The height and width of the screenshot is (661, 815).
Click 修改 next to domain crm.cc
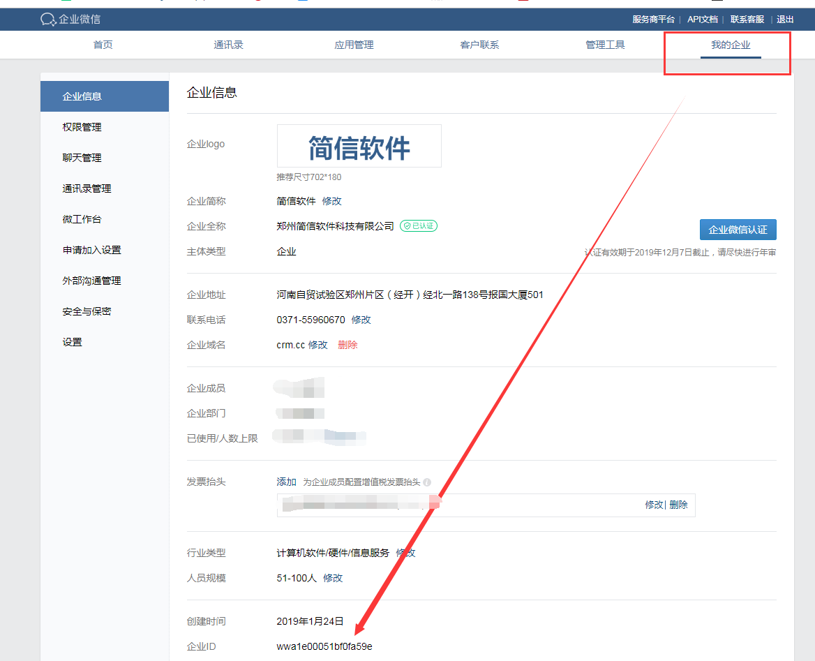318,345
